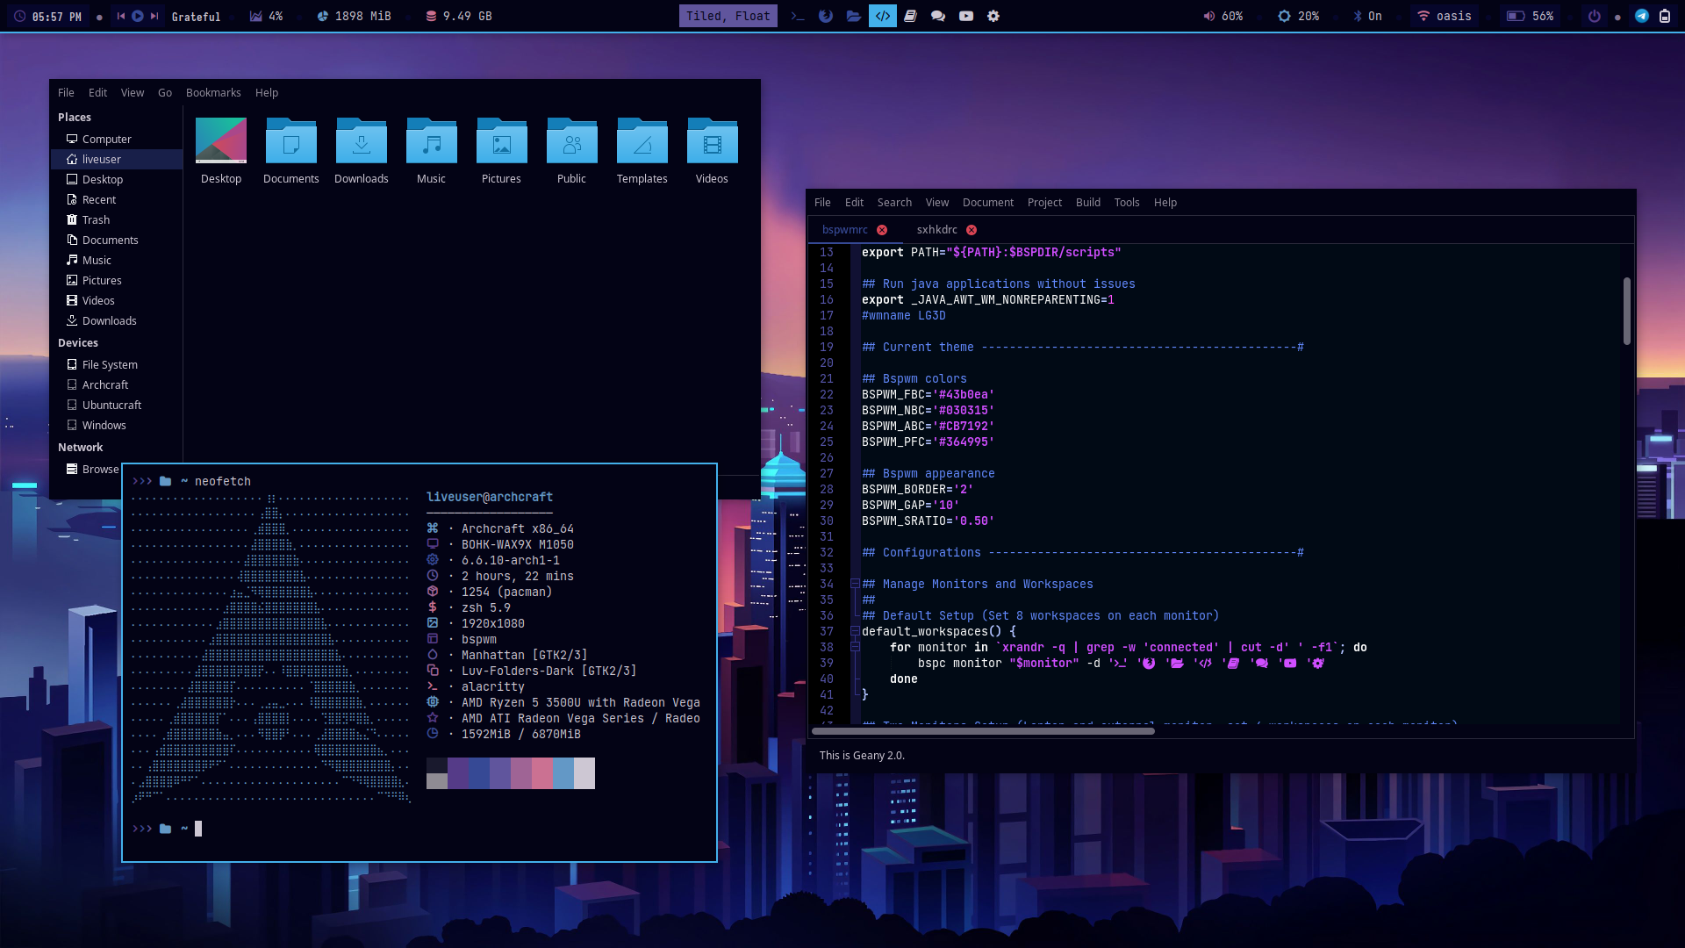The image size is (1685, 948).
Task: Click the video/YouTube workspace icon
Action: (x=965, y=16)
